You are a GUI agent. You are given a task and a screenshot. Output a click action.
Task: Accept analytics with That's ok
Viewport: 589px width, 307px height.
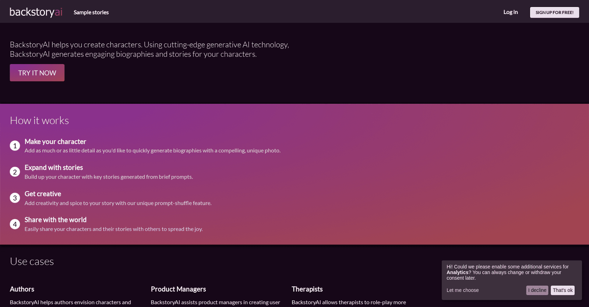pyautogui.click(x=562, y=290)
